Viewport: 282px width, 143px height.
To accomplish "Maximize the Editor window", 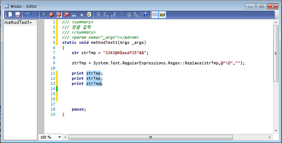I will pos(262,7).
